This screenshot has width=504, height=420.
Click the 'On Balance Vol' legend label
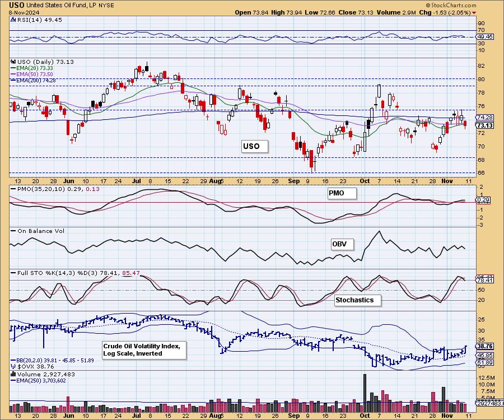coord(38,231)
